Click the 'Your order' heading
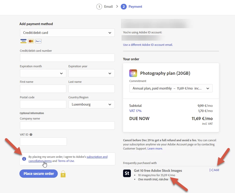The height and width of the screenshot is (193, 235). [x=131, y=59]
